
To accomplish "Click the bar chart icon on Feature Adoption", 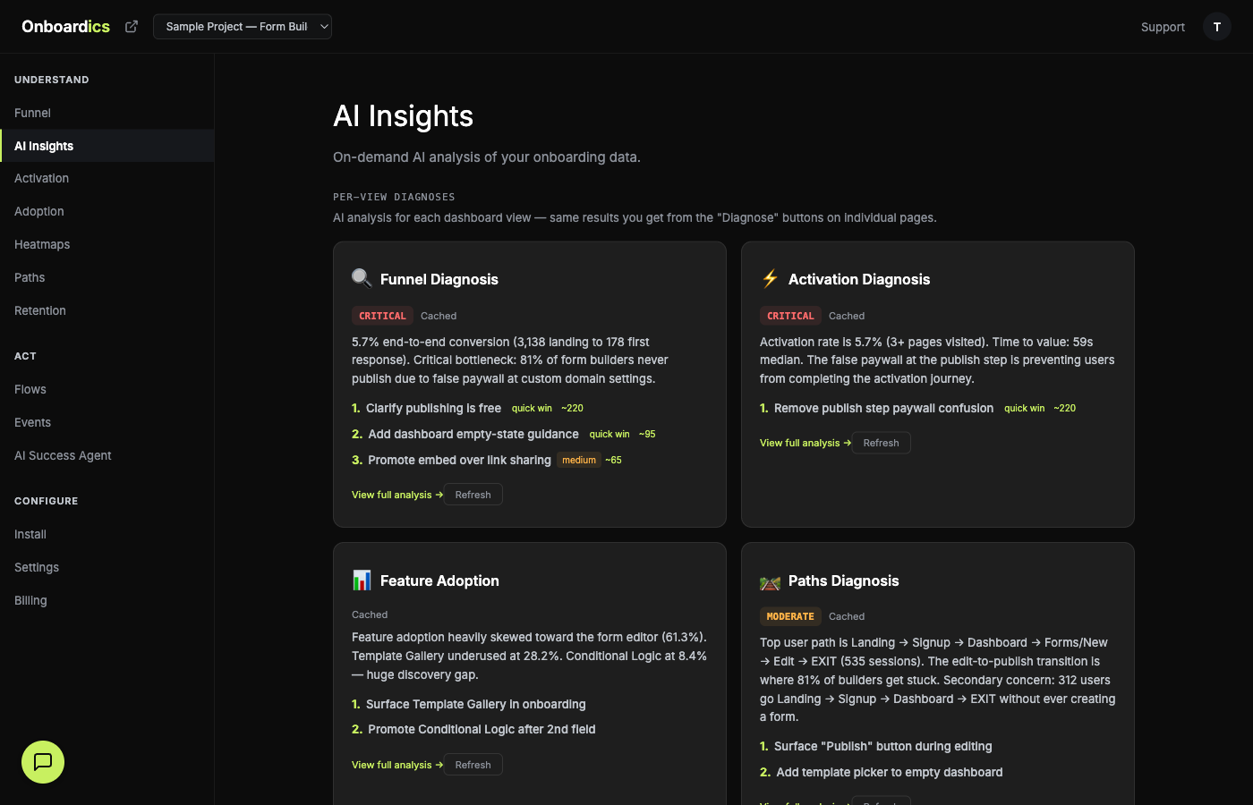I will click(x=362, y=580).
